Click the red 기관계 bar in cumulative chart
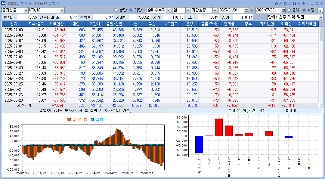This screenshot has height=179, width=325. point(219,128)
